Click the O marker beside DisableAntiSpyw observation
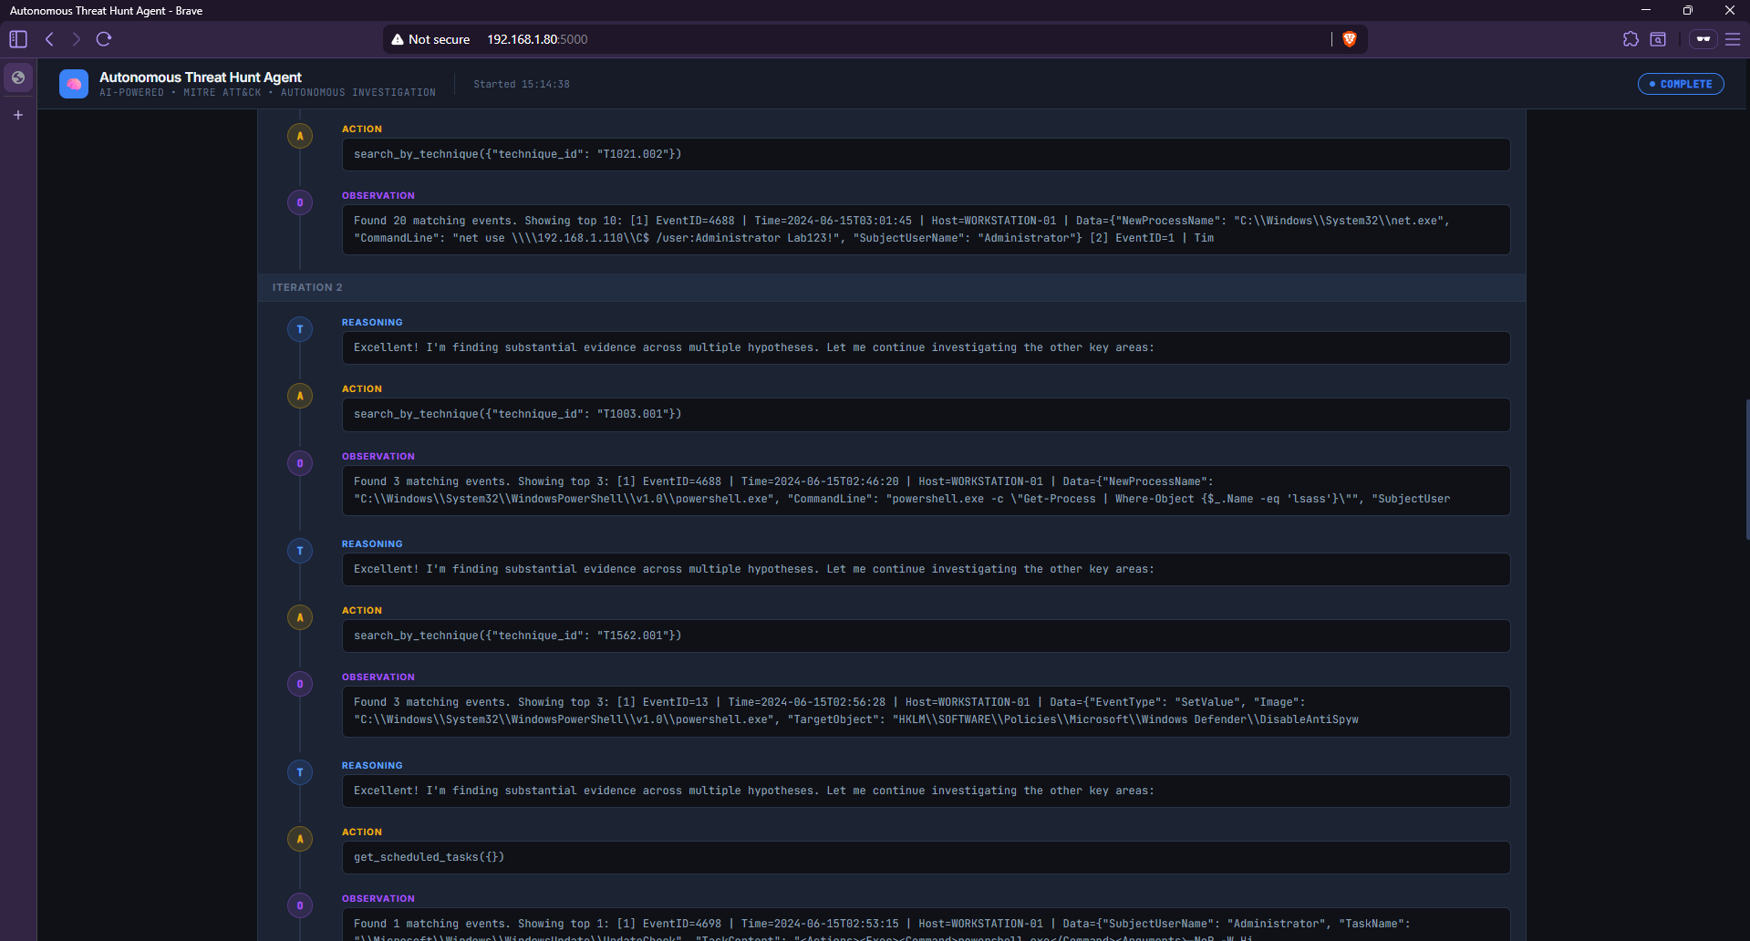The width and height of the screenshot is (1750, 941). coord(300,684)
